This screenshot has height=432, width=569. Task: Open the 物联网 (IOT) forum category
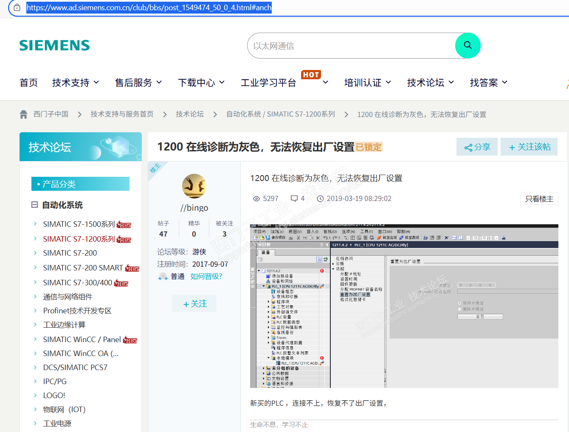[64, 410]
